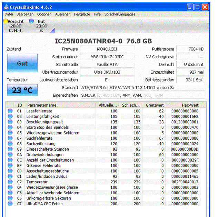Click the status orb for Lesefehlerrate row

(10, 111)
